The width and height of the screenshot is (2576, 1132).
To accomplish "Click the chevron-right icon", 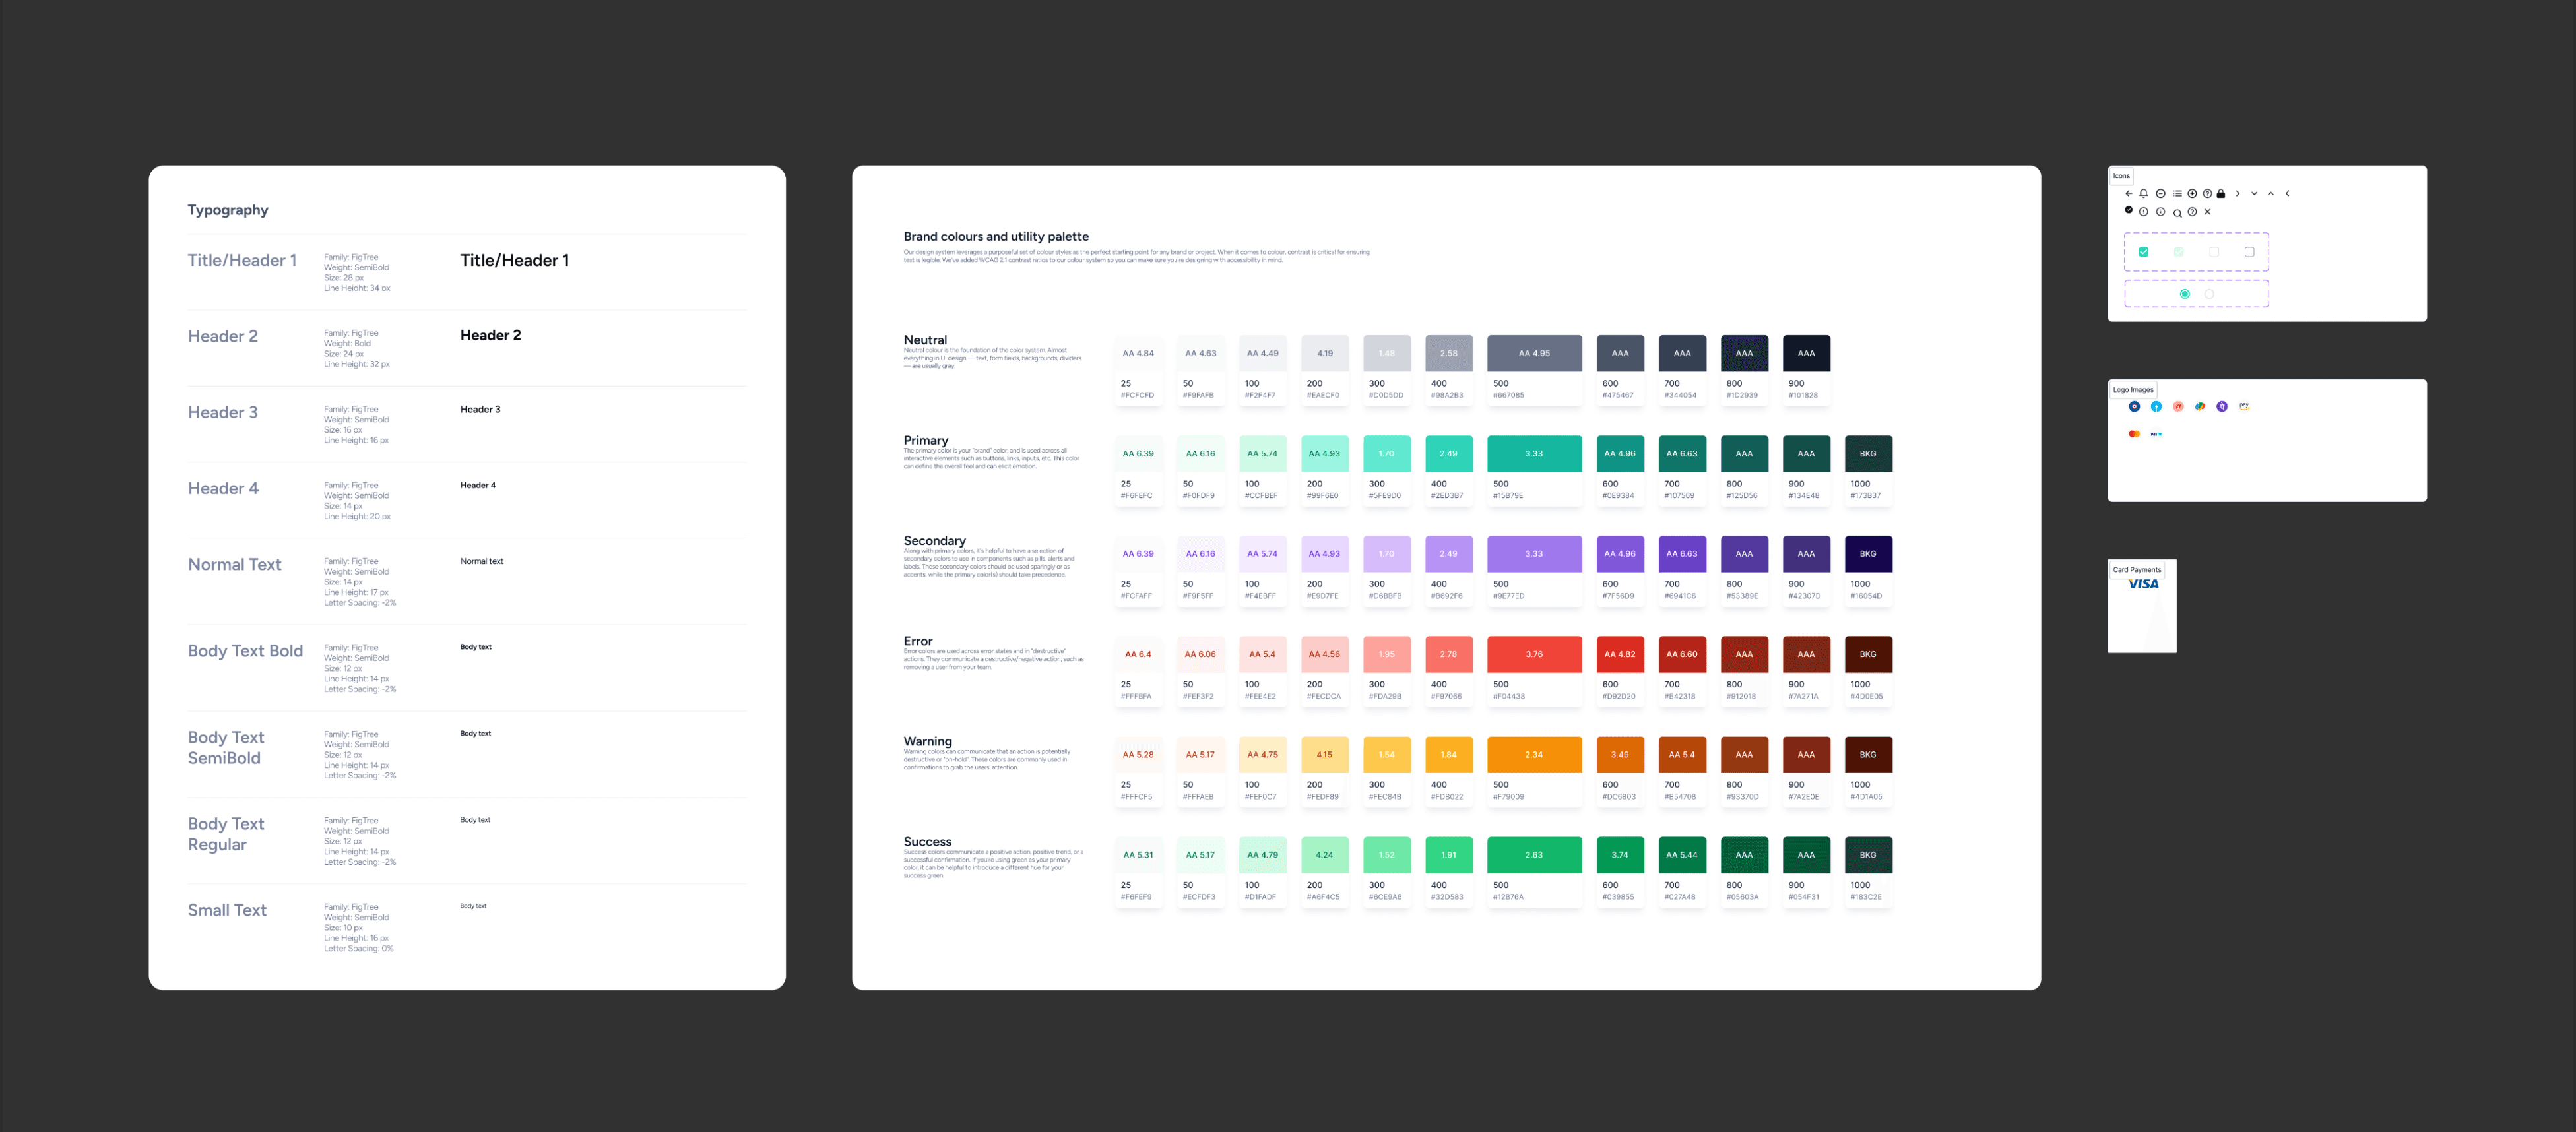I will coord(2238,194).
